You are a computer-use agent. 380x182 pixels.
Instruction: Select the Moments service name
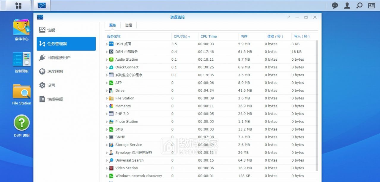pyautogui.click(x=123, y=106)
